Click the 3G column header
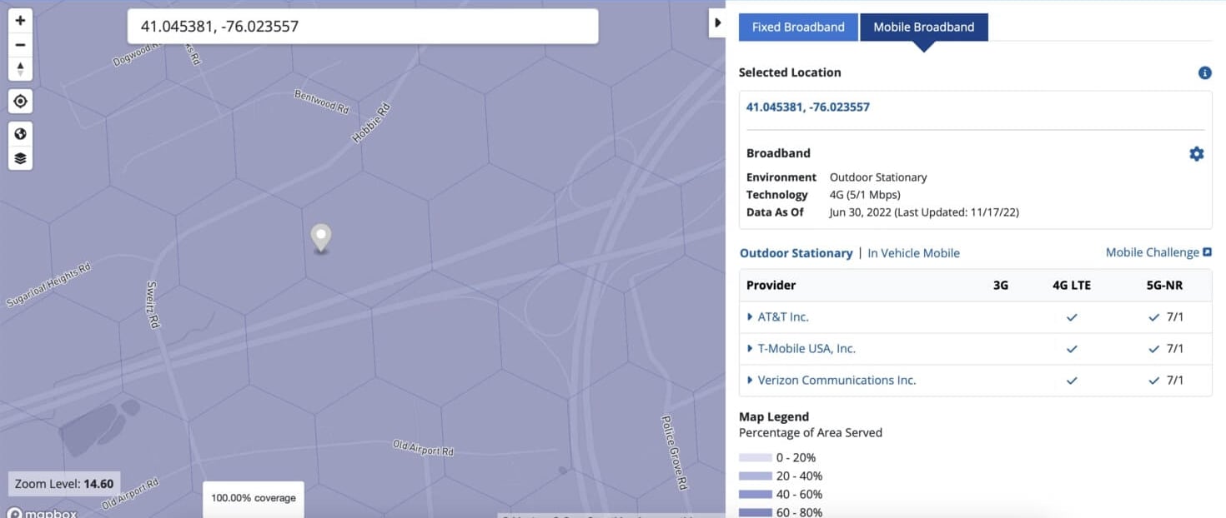This screenshot has width=1226, height=518. click(x=1001, y=286)
